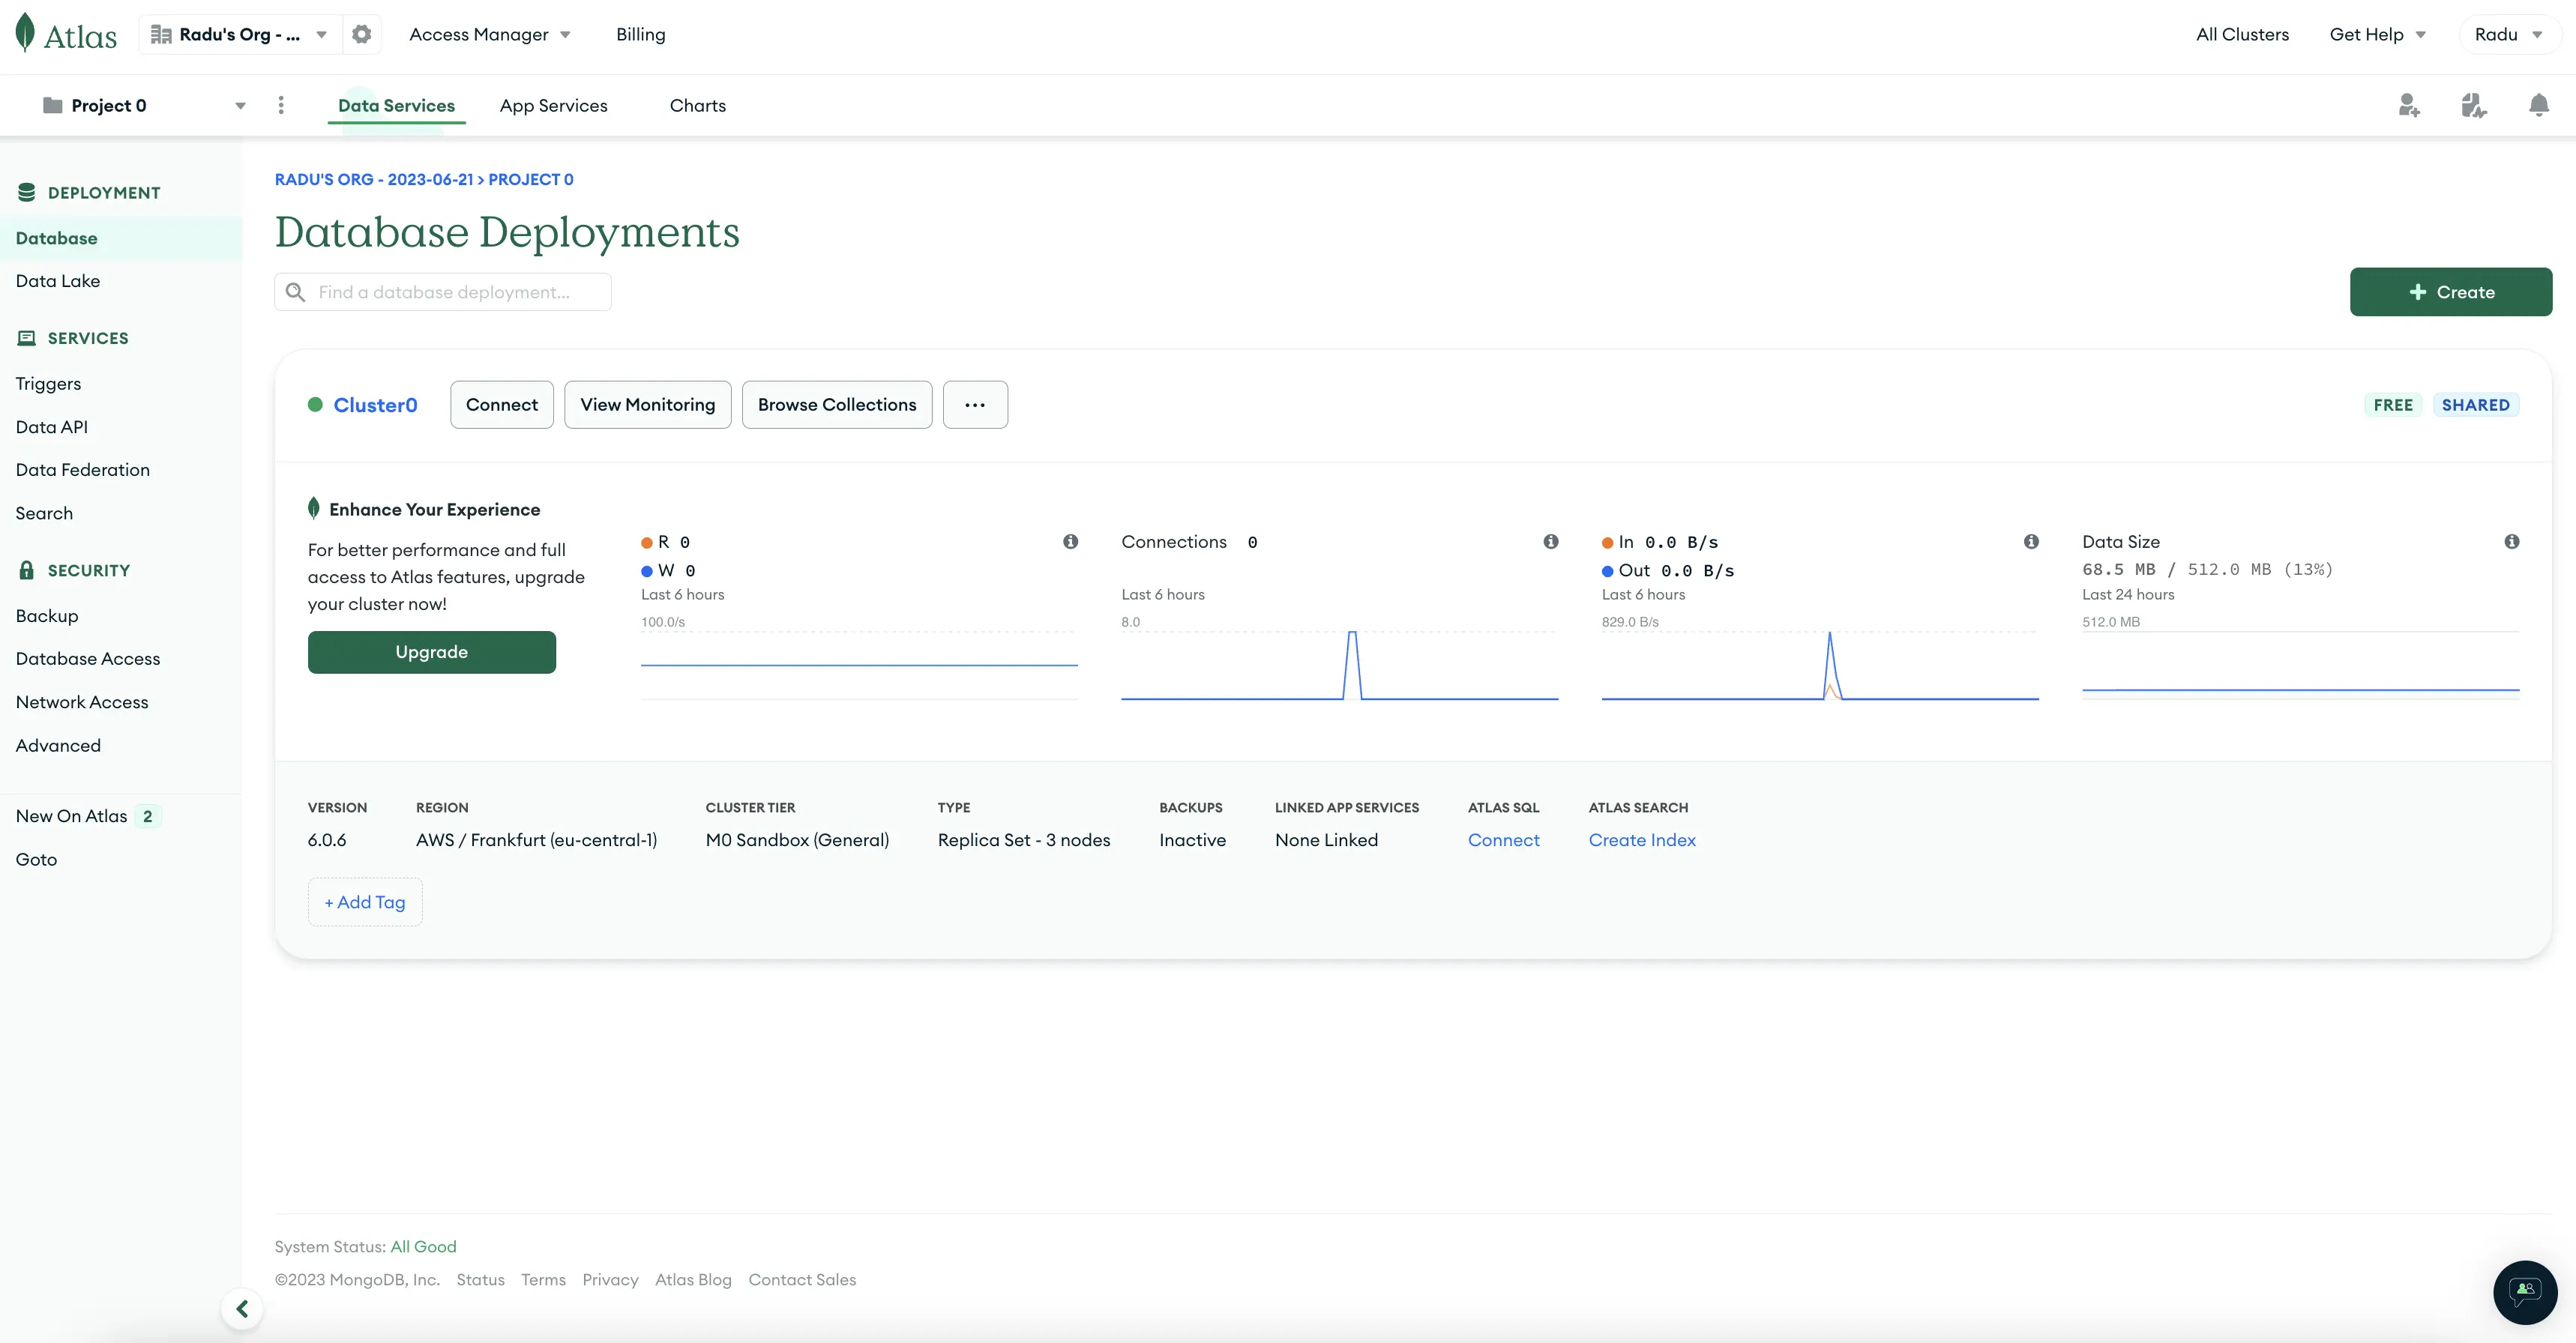Viewport: 2576px width, 1343px height.
Task: Open Backup in sidebar
Action: [47, 616]
